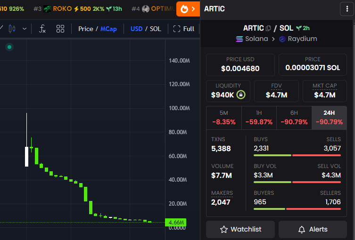Click the liquidity lock icon
This screenshot has width=355, height=240.
tap(241, 95)
